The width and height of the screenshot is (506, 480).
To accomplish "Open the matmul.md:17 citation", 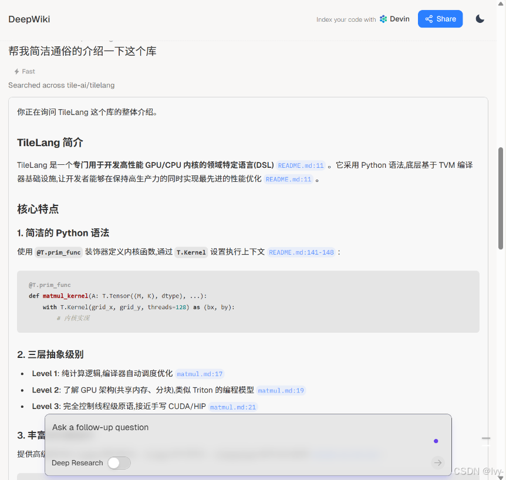I will point(200,374).
